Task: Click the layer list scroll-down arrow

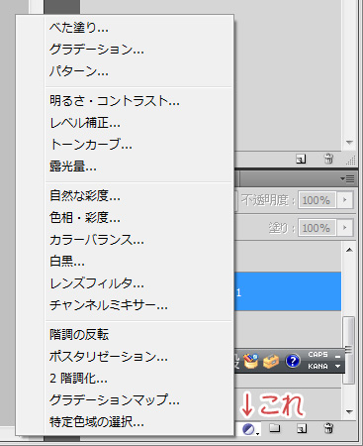Action: (x=349, y=412)
